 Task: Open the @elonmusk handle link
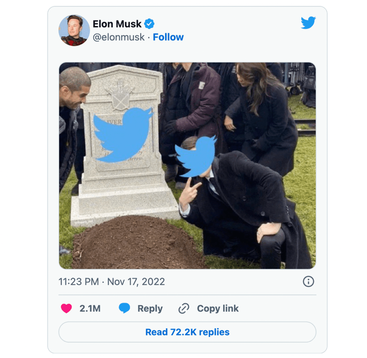(119, 37)
